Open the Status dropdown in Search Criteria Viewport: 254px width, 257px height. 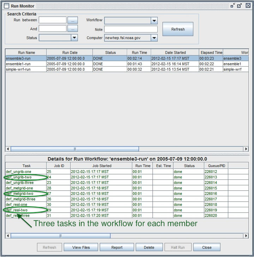tap(74, 37)
